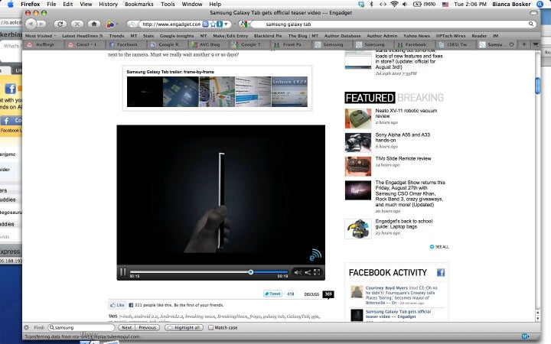Open the search engine chooser dropdown

245,24
